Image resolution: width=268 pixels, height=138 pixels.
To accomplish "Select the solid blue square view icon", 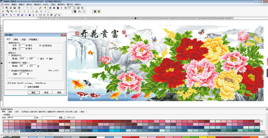I will (x=58, y=8).
